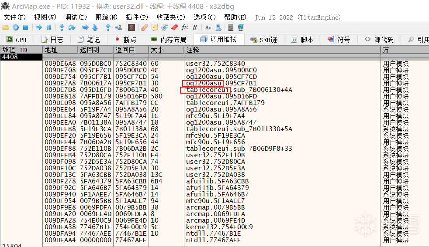
Task: Open the 跟踪(N) menu
Action: pyautogui.click(x=107, y=17)
